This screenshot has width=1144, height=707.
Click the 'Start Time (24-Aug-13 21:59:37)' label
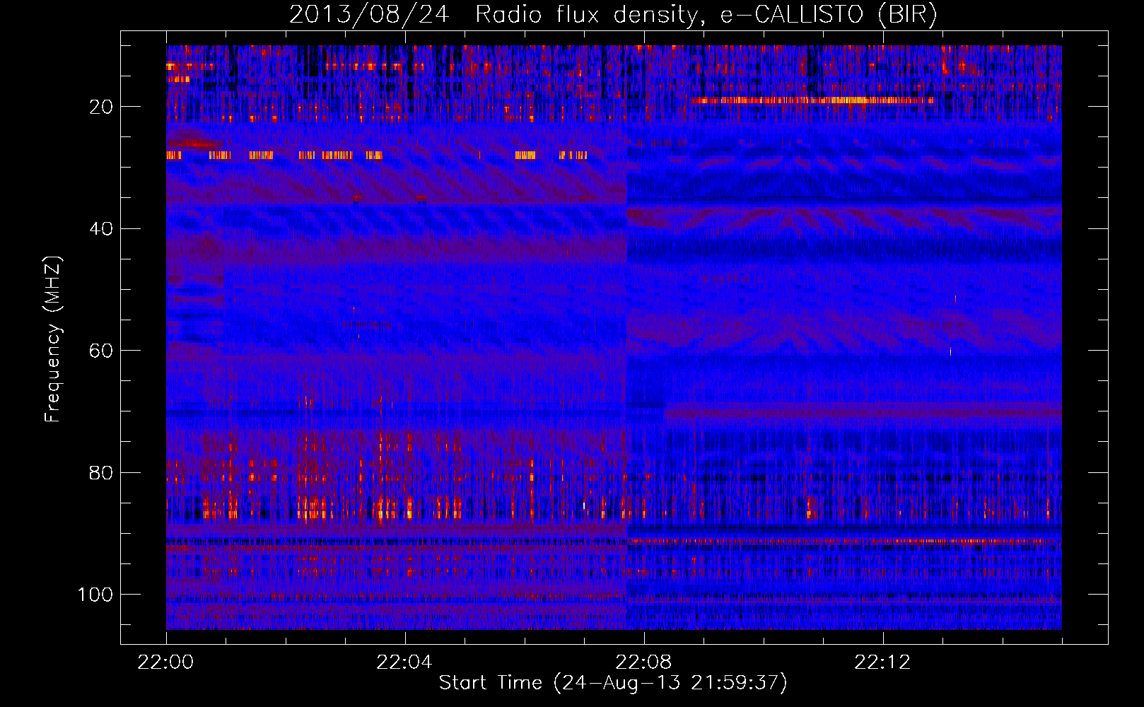(613, 683)
